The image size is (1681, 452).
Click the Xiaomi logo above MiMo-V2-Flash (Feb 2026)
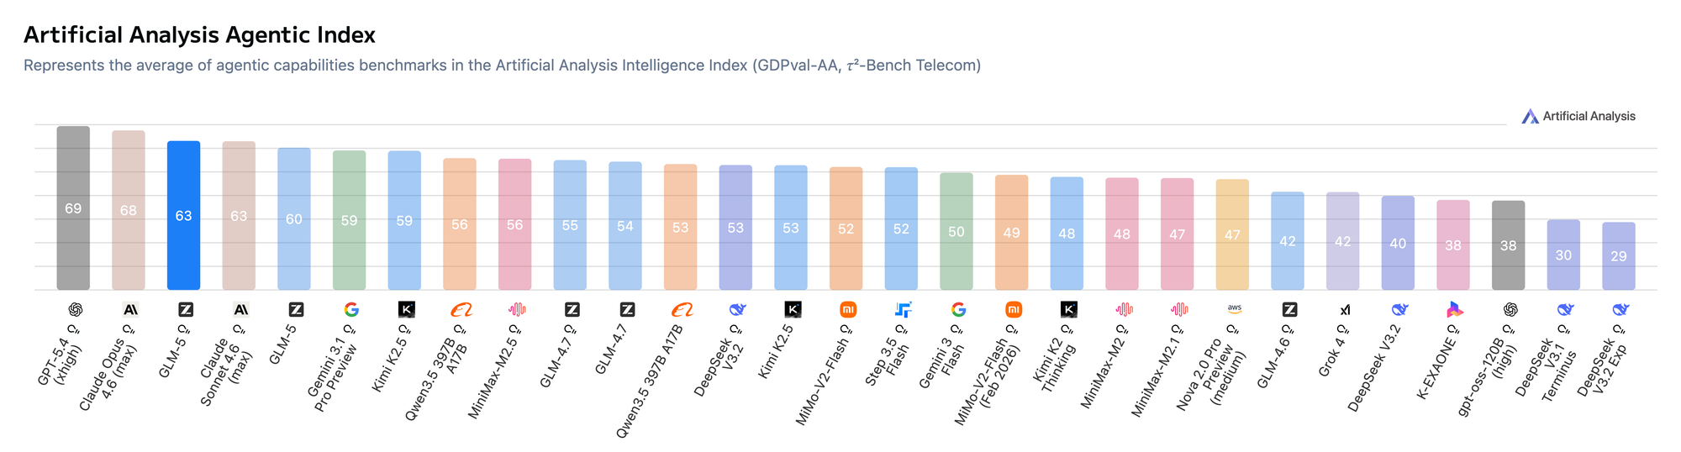[1014, 310]
